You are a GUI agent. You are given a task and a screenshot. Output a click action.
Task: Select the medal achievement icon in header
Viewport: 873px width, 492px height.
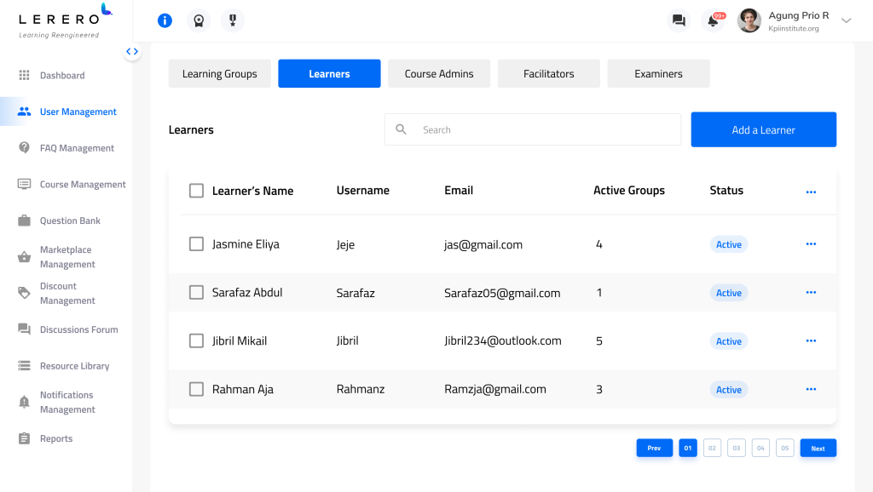coord(232,20)
